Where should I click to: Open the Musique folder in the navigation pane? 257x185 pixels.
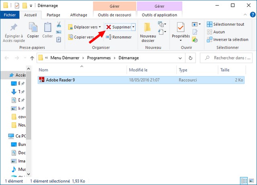18,169
